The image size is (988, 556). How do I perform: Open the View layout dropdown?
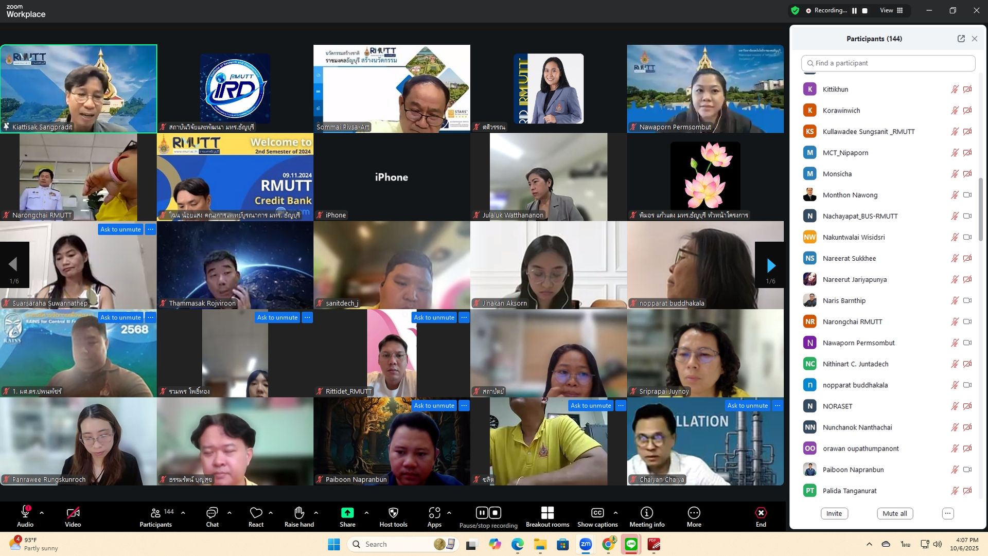[x=891, y=10]
